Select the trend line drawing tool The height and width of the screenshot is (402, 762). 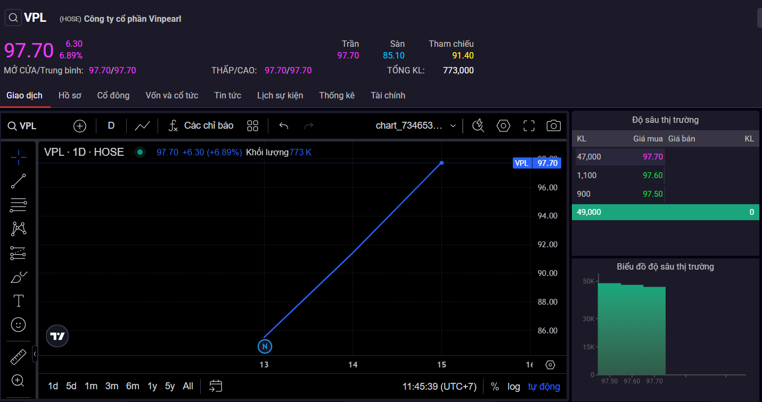pyautogui.click(x=19, y=181)
